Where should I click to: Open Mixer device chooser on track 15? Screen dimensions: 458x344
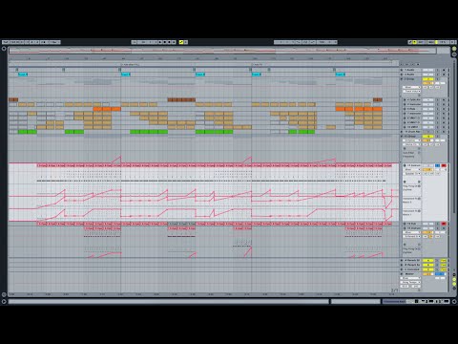(x=412, y=232)
